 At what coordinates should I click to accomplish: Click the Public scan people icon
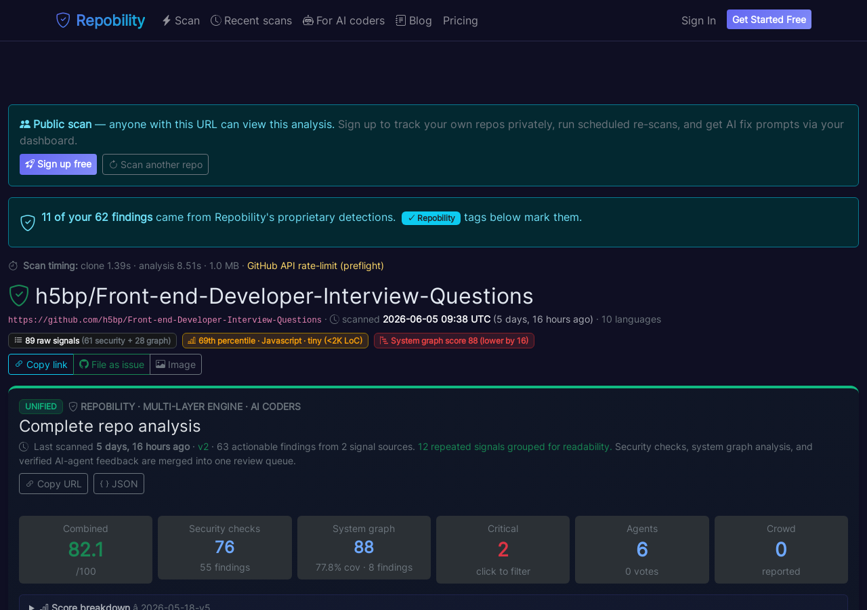(x=25, y=124)
